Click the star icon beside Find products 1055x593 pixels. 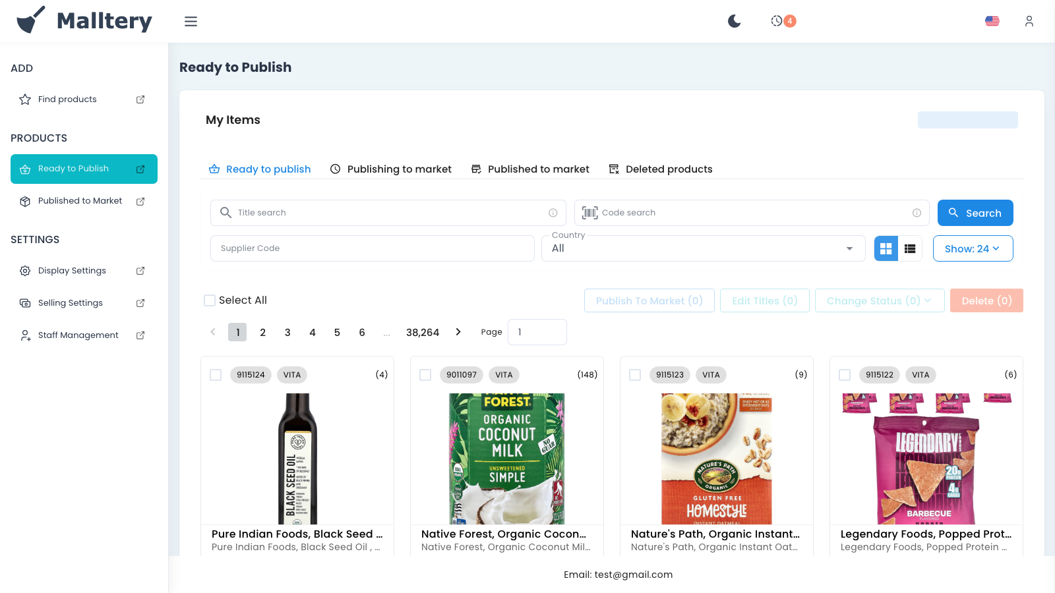25,99
